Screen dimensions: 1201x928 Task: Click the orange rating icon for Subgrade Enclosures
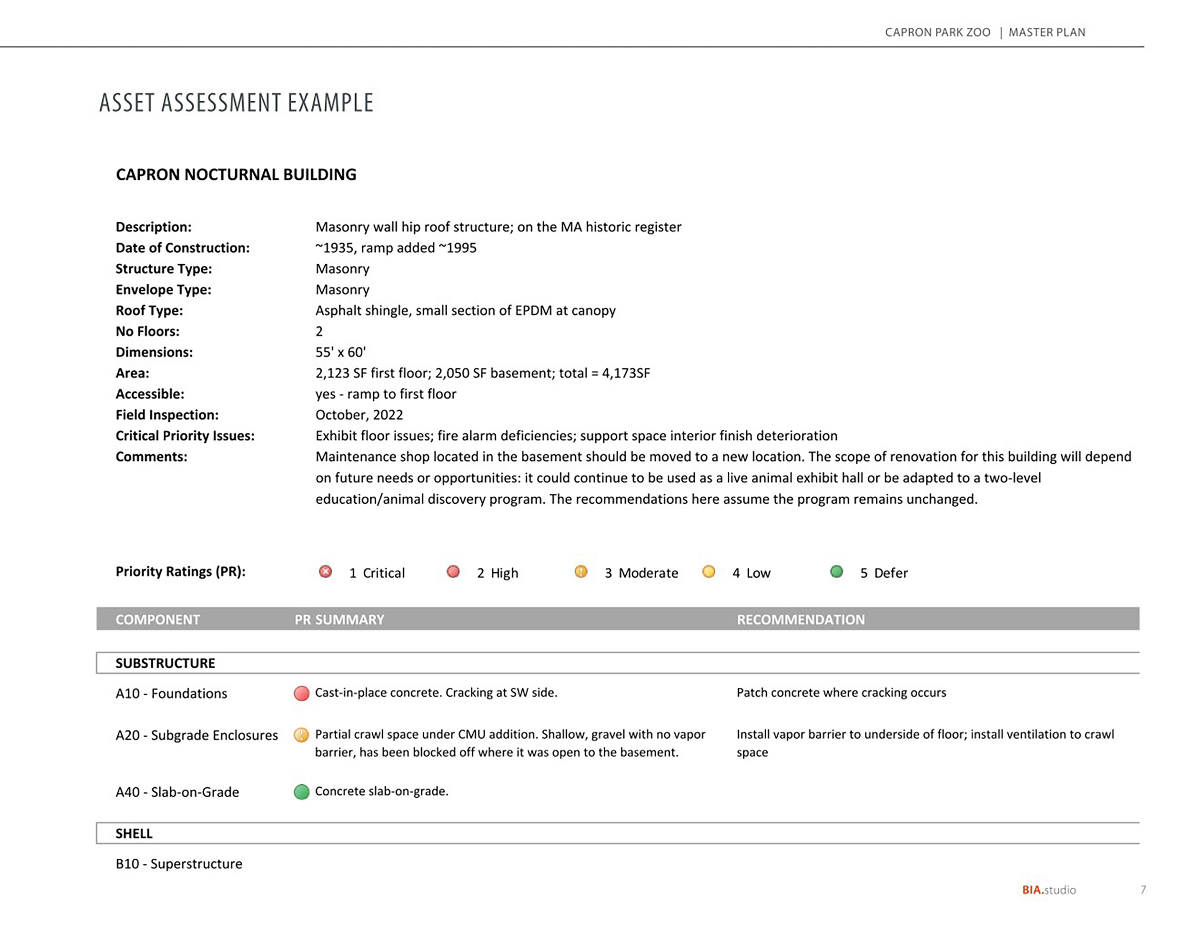301,735
